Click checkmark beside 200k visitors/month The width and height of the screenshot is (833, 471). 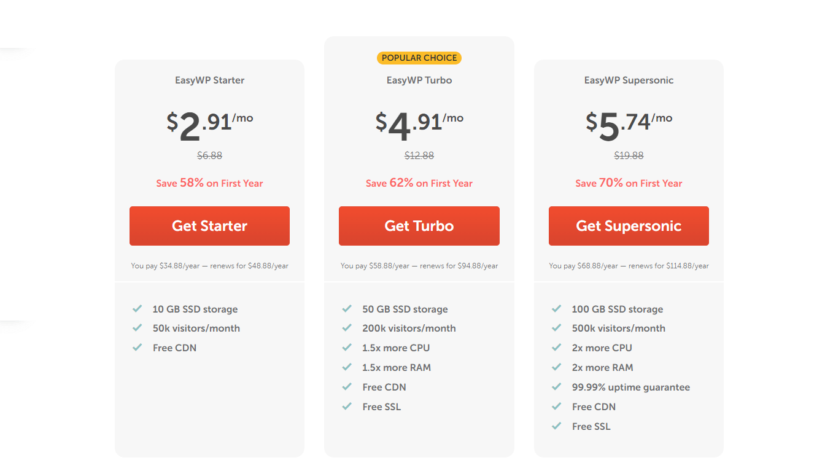[347, 328]
